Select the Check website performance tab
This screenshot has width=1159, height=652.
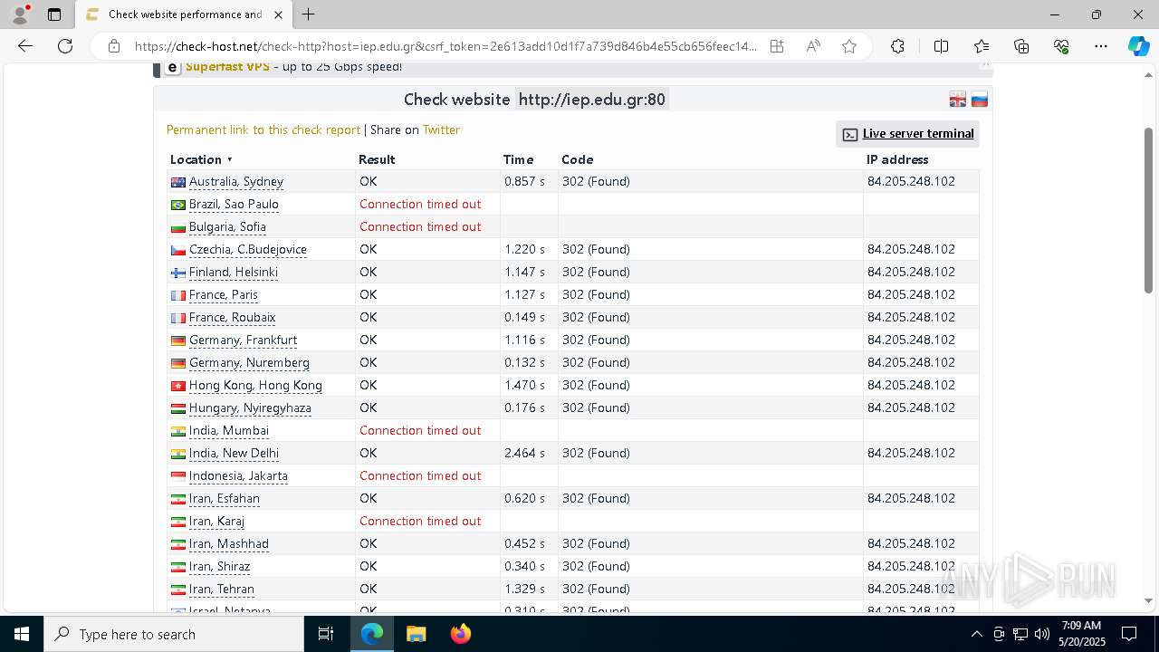pyautogui.click(x=185, y=14)
